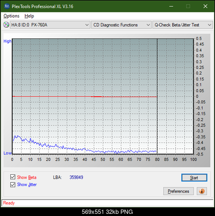The height and width of the screenshot is (216, 215).
Task: Close the PlexTools Professional window
Action: point(205,6)
